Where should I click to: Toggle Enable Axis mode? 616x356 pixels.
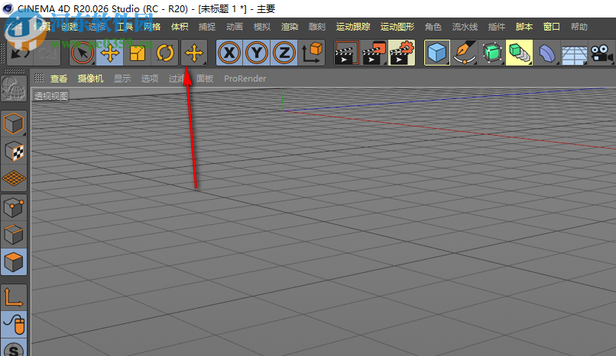point(14,297)
